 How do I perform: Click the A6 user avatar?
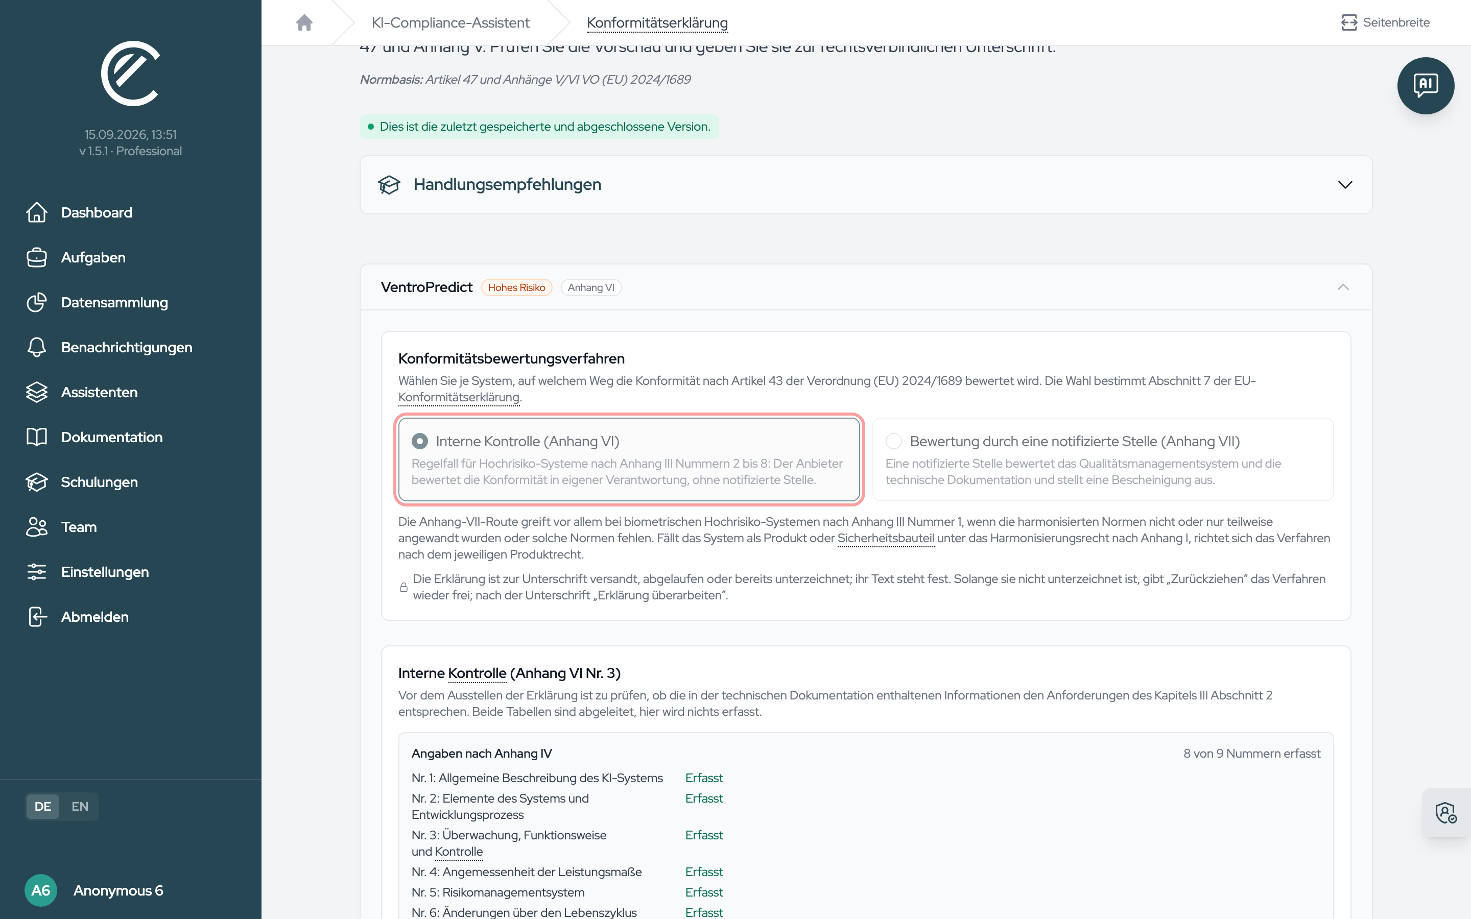point(41,890)
